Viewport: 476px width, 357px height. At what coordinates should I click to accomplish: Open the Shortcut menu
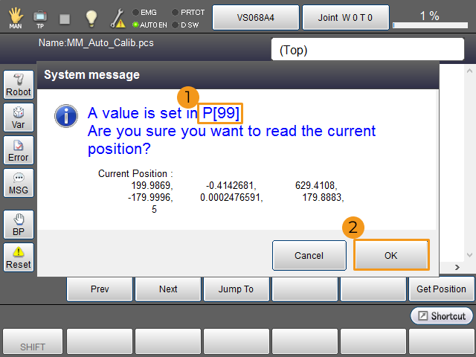click(442, 316)
